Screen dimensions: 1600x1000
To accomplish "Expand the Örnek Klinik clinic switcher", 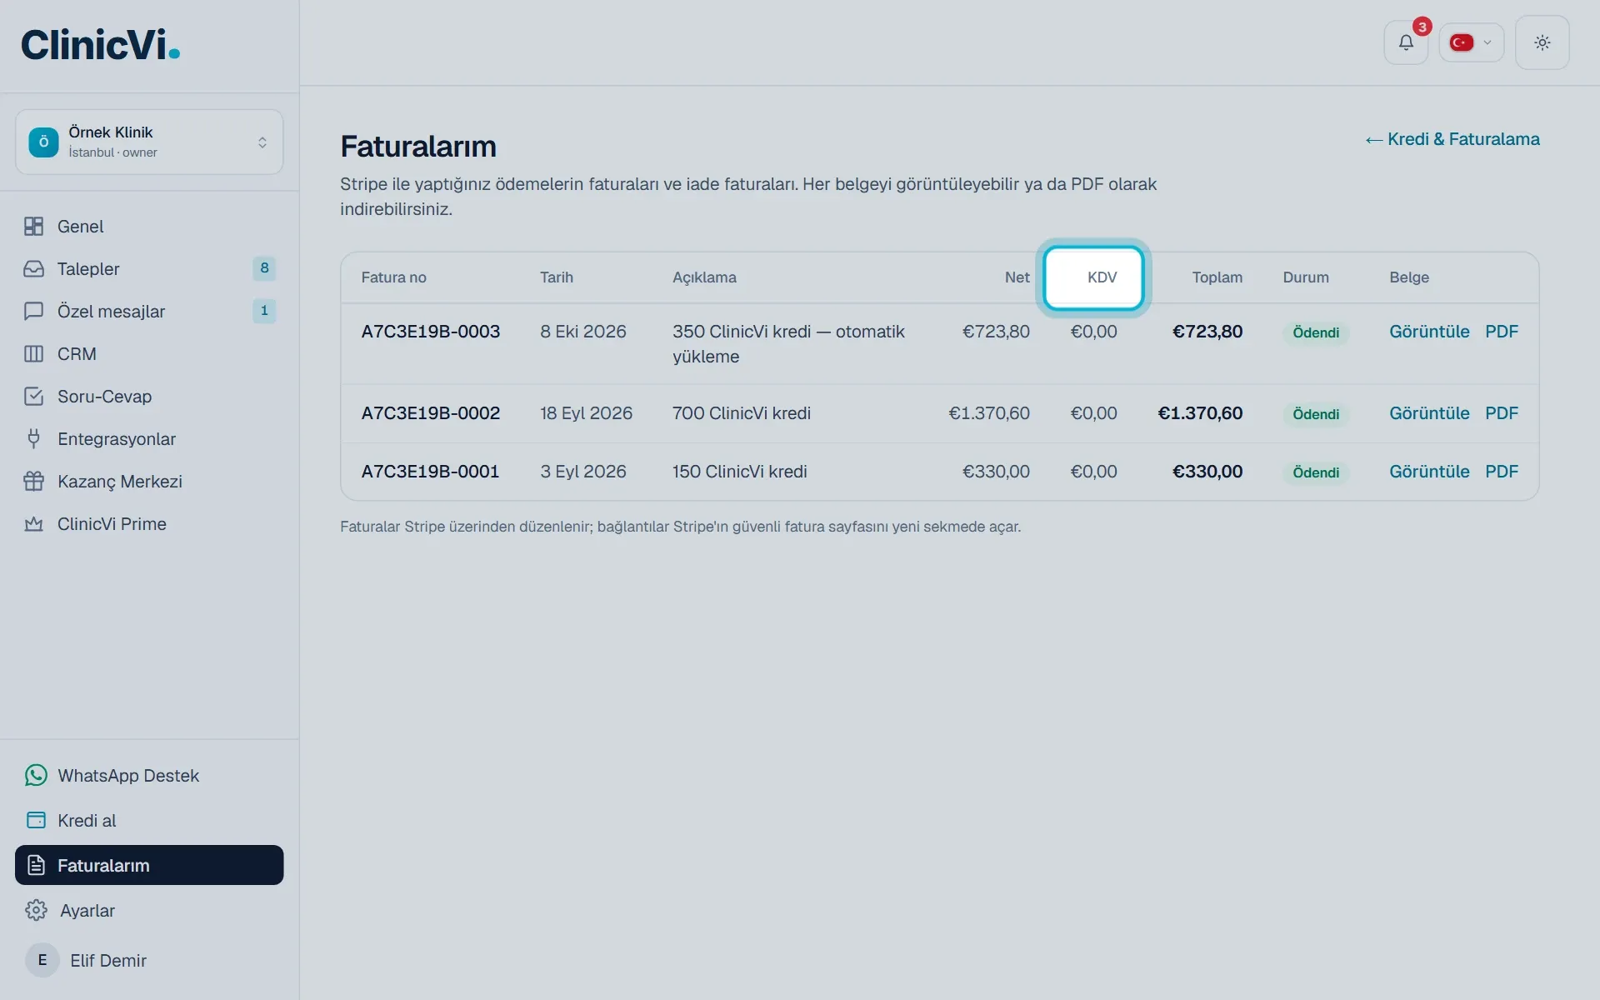I will pos(149,142).
